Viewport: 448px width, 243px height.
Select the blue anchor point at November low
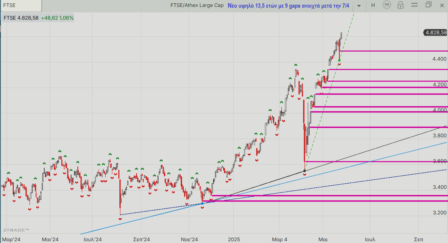tap(202, 203)
